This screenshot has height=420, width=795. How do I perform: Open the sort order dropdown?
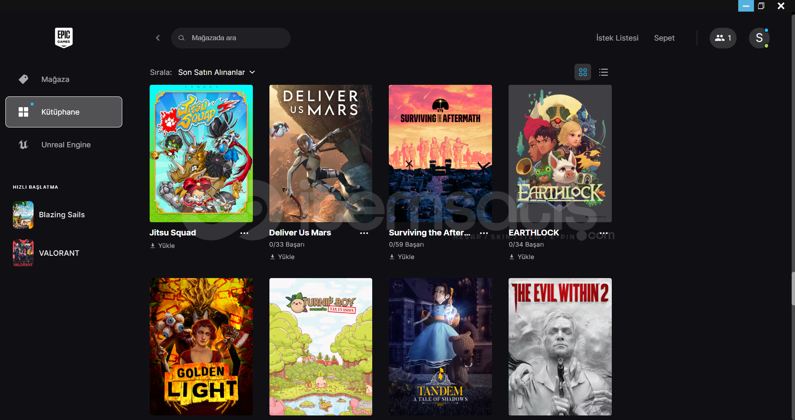(216, 72)
